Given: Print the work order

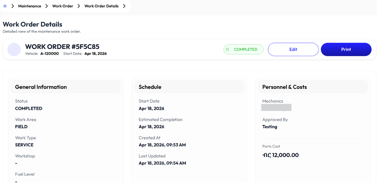Looking at the screenshot, I should pos(346,50).
